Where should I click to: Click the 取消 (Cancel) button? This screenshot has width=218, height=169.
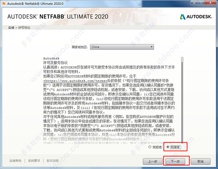201,161
